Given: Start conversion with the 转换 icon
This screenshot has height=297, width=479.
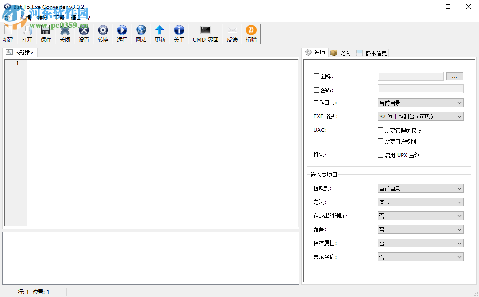Looking at the screenshot, I should click(103, 34).
